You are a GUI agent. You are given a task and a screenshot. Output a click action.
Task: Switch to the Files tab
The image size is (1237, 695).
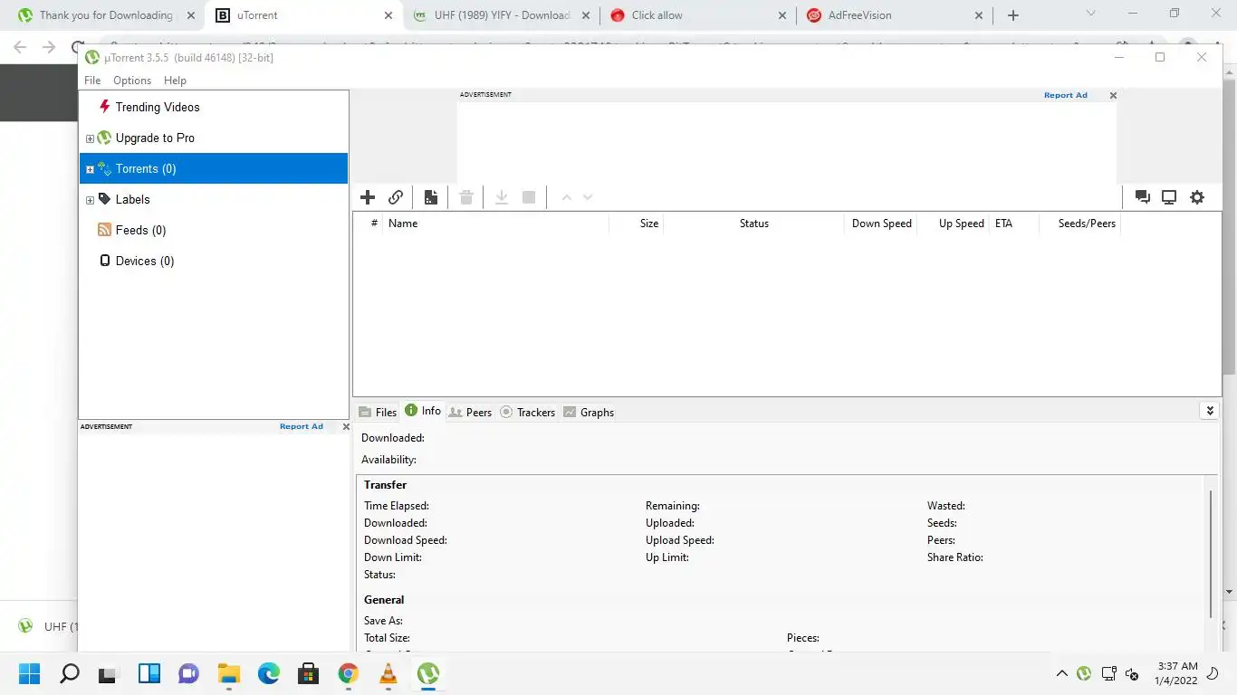click(378, 412)
